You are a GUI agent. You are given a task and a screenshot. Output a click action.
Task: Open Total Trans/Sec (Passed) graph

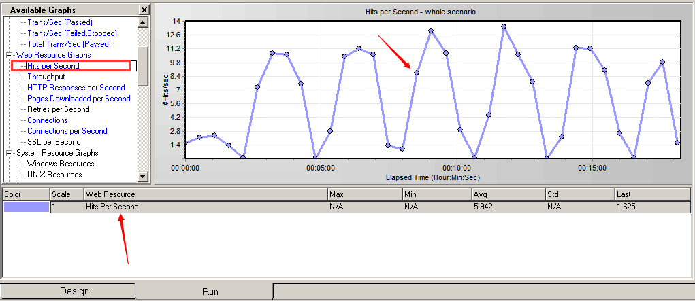tap(69, 44)
